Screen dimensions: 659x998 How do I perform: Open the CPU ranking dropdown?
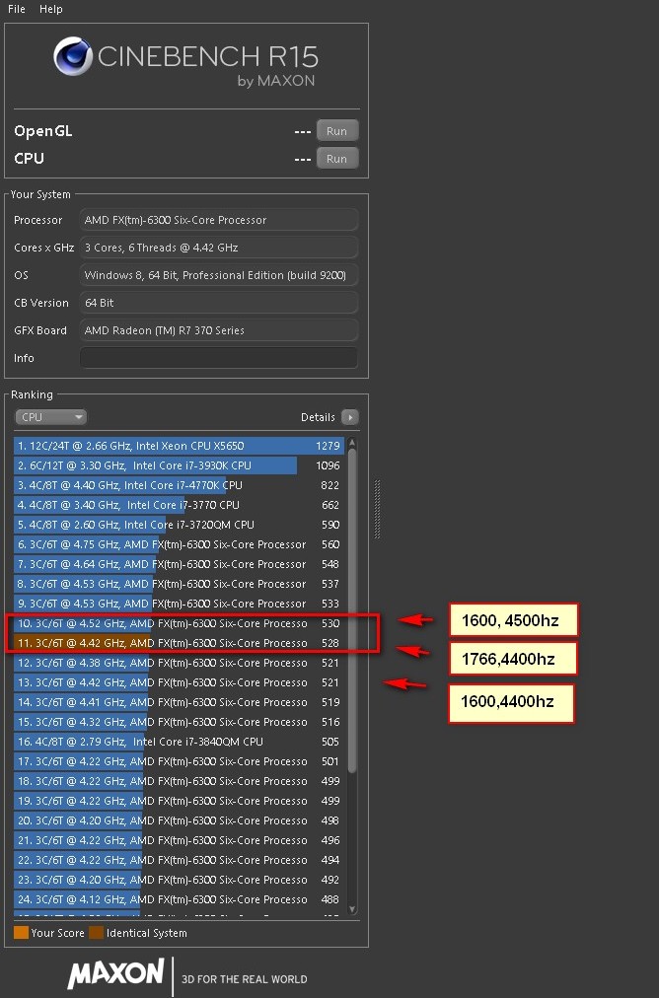(50, 417)
